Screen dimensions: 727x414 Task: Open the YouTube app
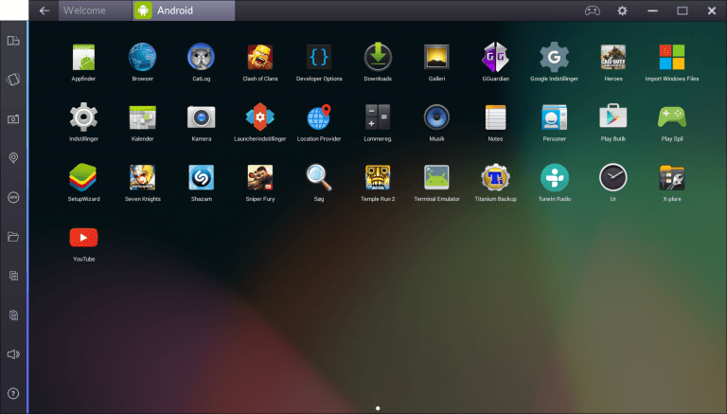point(83,238)
